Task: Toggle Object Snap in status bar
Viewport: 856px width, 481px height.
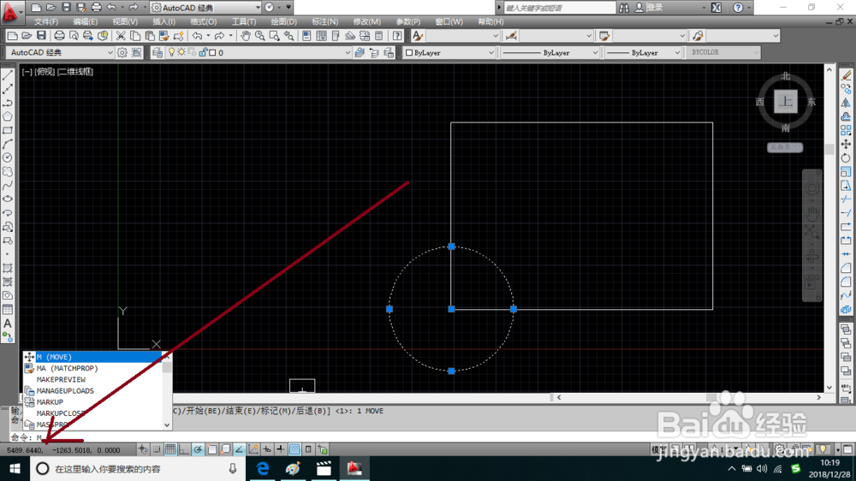Action: click(211, 449)
